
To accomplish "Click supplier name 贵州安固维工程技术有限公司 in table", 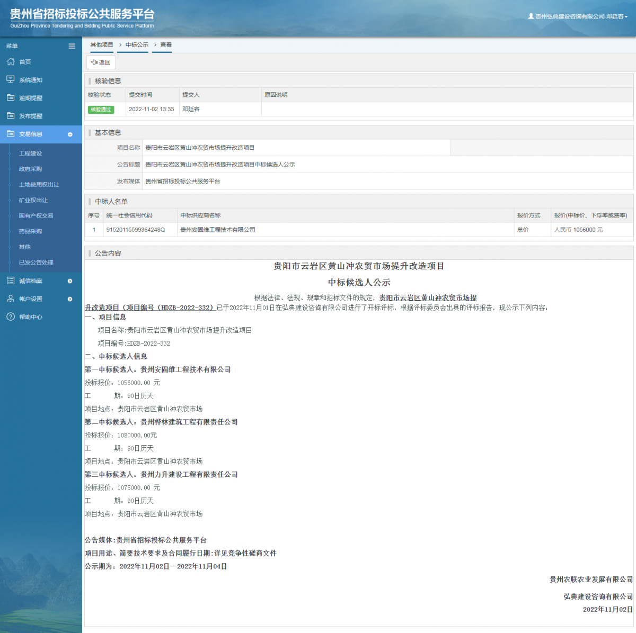I will pos(218,230).
